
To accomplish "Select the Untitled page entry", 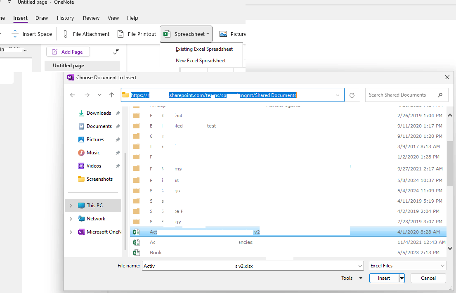I will click(x=82, y=66).
